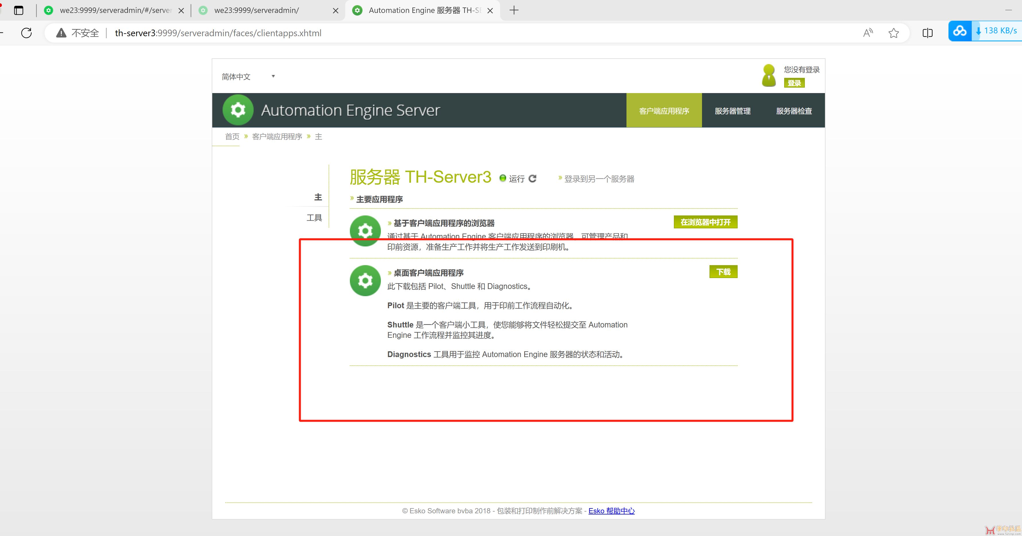
Task: Select 主 in the left sidebar
Action: [318, 197]
